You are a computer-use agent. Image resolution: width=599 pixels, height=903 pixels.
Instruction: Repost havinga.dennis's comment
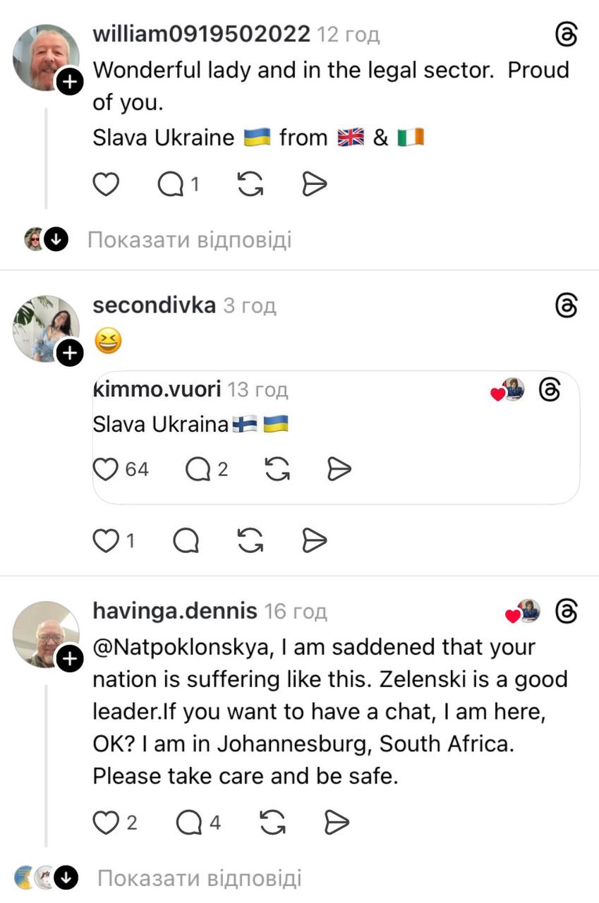pyautogui.click(x=272, y=822)
